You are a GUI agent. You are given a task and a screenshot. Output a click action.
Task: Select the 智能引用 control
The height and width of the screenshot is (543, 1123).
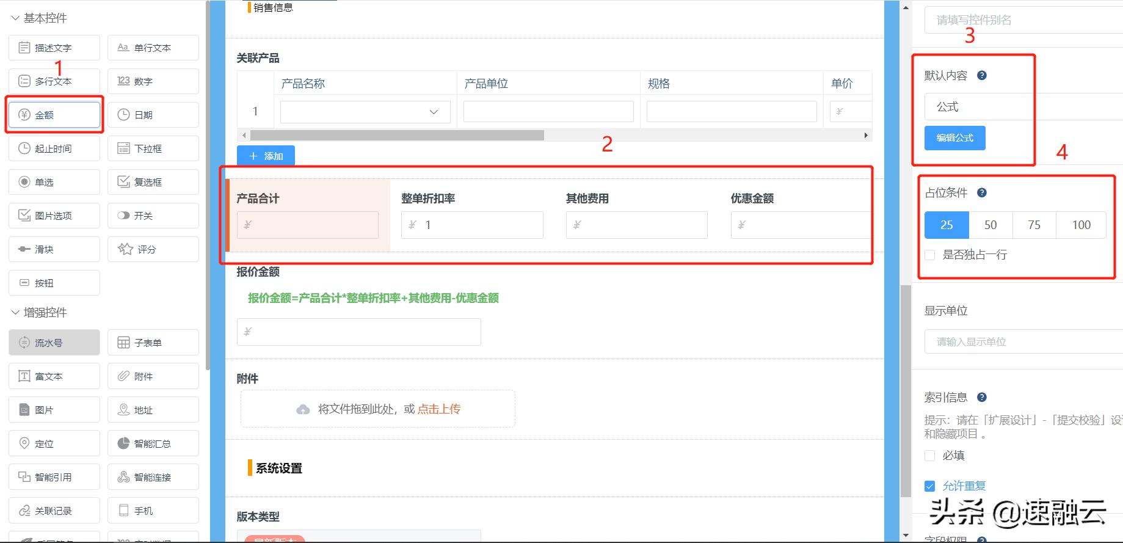point(54,477)
